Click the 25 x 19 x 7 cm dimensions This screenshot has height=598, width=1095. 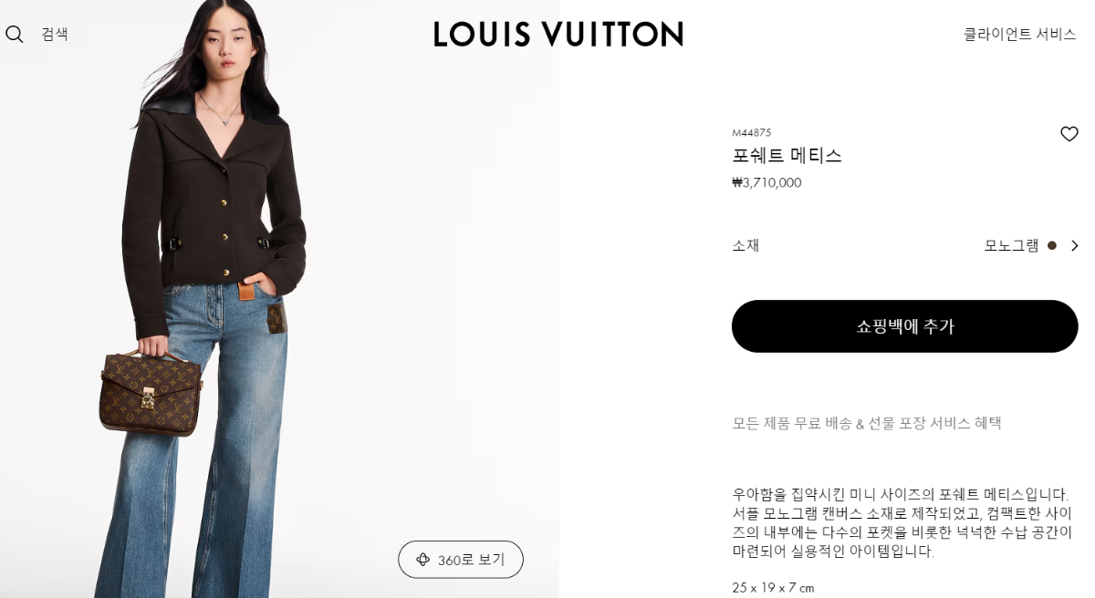(773, 588)
